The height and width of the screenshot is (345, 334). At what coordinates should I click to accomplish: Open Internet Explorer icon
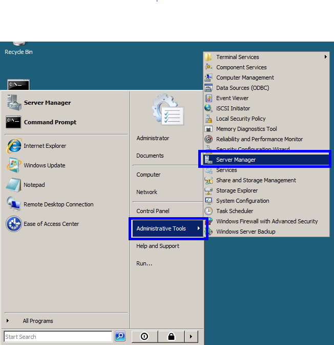[x=14, y=146]
